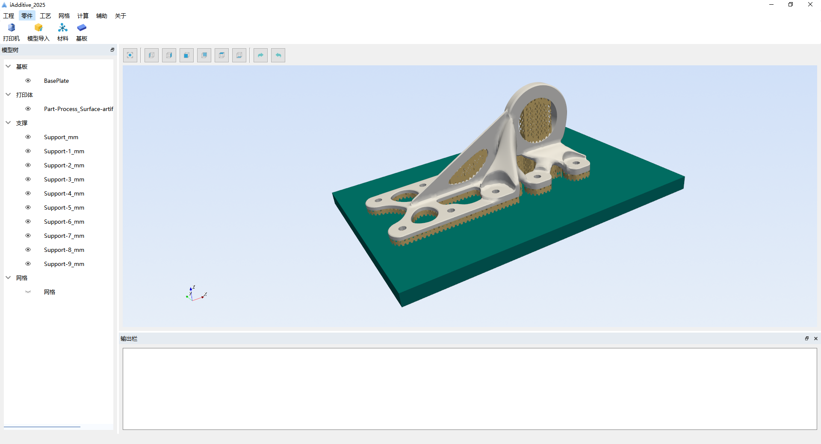The image size is (821, 444).
Task: Open the 工艺 menu
Action: (x=45, y=16)
